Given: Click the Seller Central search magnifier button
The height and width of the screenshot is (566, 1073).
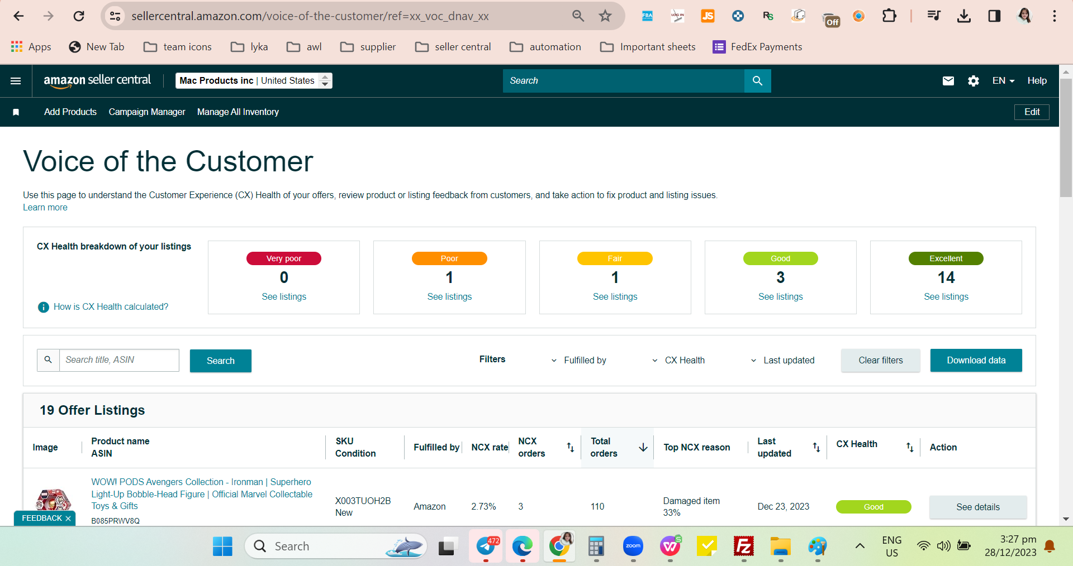Looking at the screenshot, I should point(757,81).
